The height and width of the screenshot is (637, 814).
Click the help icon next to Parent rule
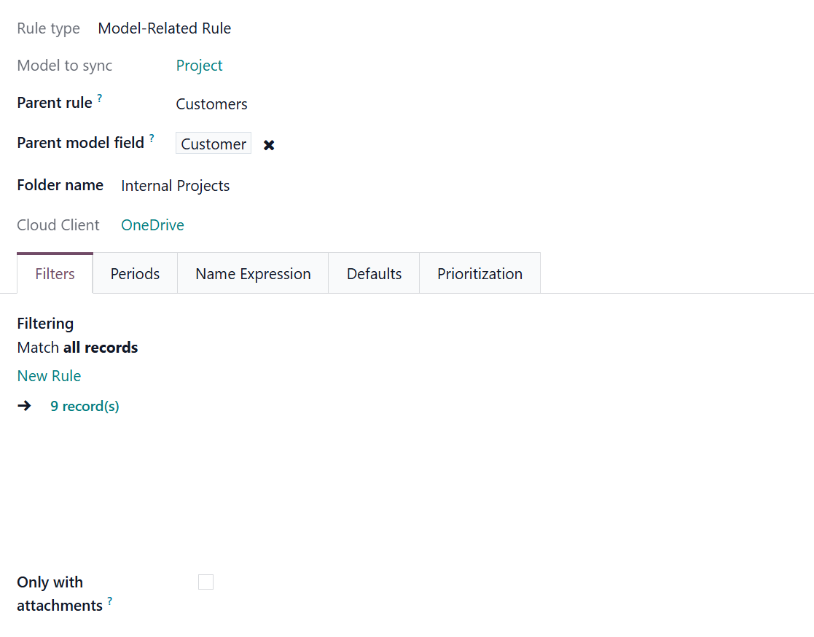click(100, 98)
